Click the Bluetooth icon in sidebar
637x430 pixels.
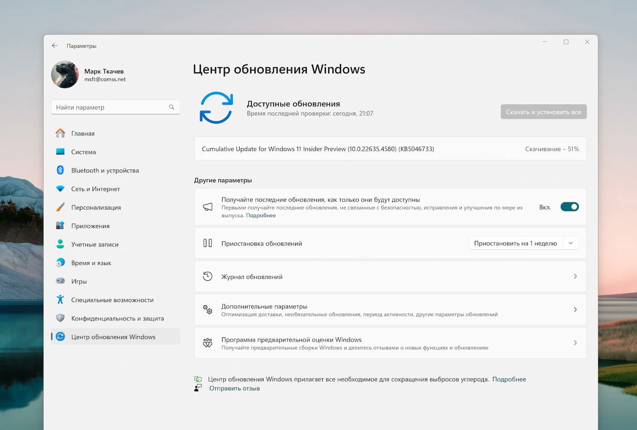tap(60, 170)
